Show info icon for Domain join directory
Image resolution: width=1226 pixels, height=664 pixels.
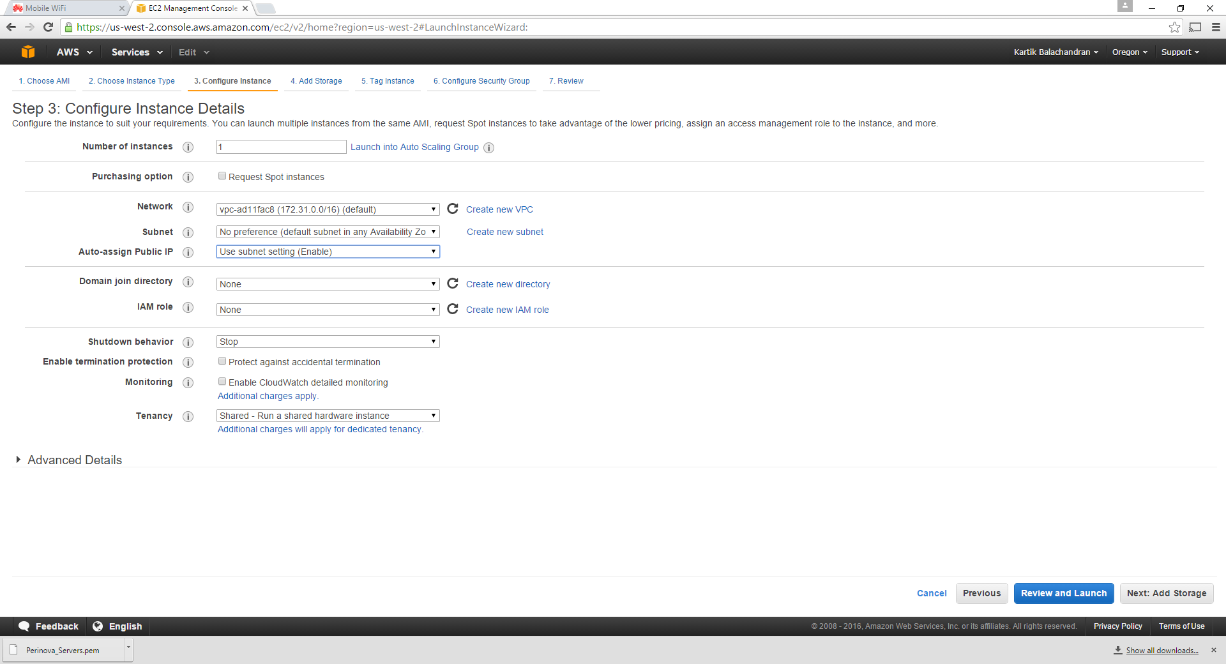(x=188, y=282)
